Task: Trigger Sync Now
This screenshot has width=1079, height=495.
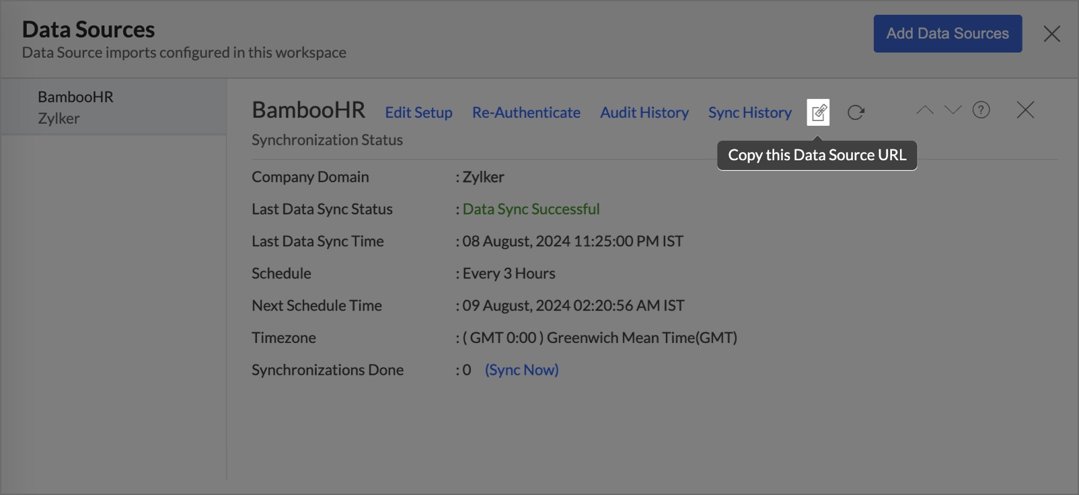Action: point(521,370)
